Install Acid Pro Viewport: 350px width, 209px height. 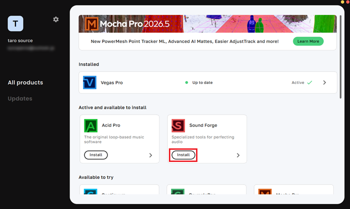(96, 155)
